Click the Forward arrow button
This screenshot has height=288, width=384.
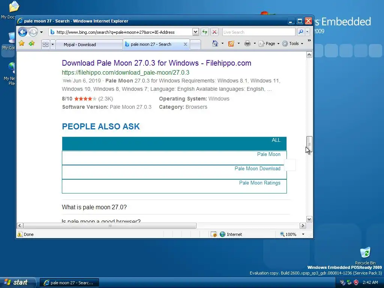[x=33, y=32]
